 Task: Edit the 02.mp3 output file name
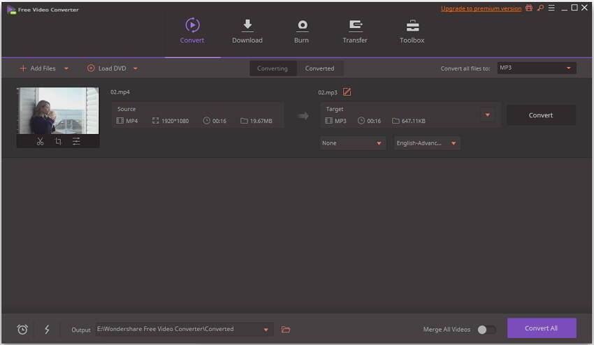point(347,92)
